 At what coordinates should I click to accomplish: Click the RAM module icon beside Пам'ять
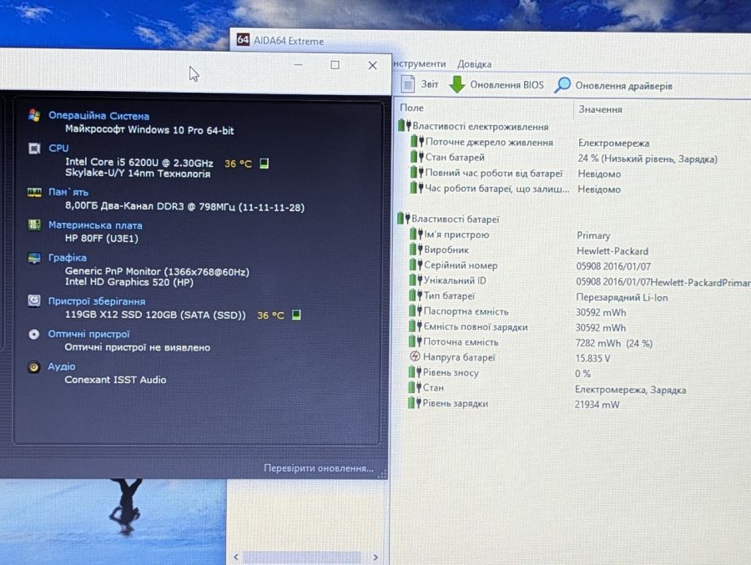coord(34,192)
